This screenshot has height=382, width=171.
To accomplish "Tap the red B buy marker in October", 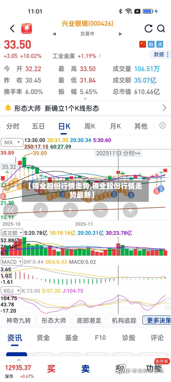I will pos(3,196).
